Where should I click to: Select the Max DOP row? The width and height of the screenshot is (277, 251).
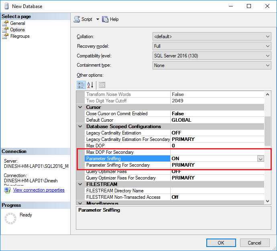[174, 146]
